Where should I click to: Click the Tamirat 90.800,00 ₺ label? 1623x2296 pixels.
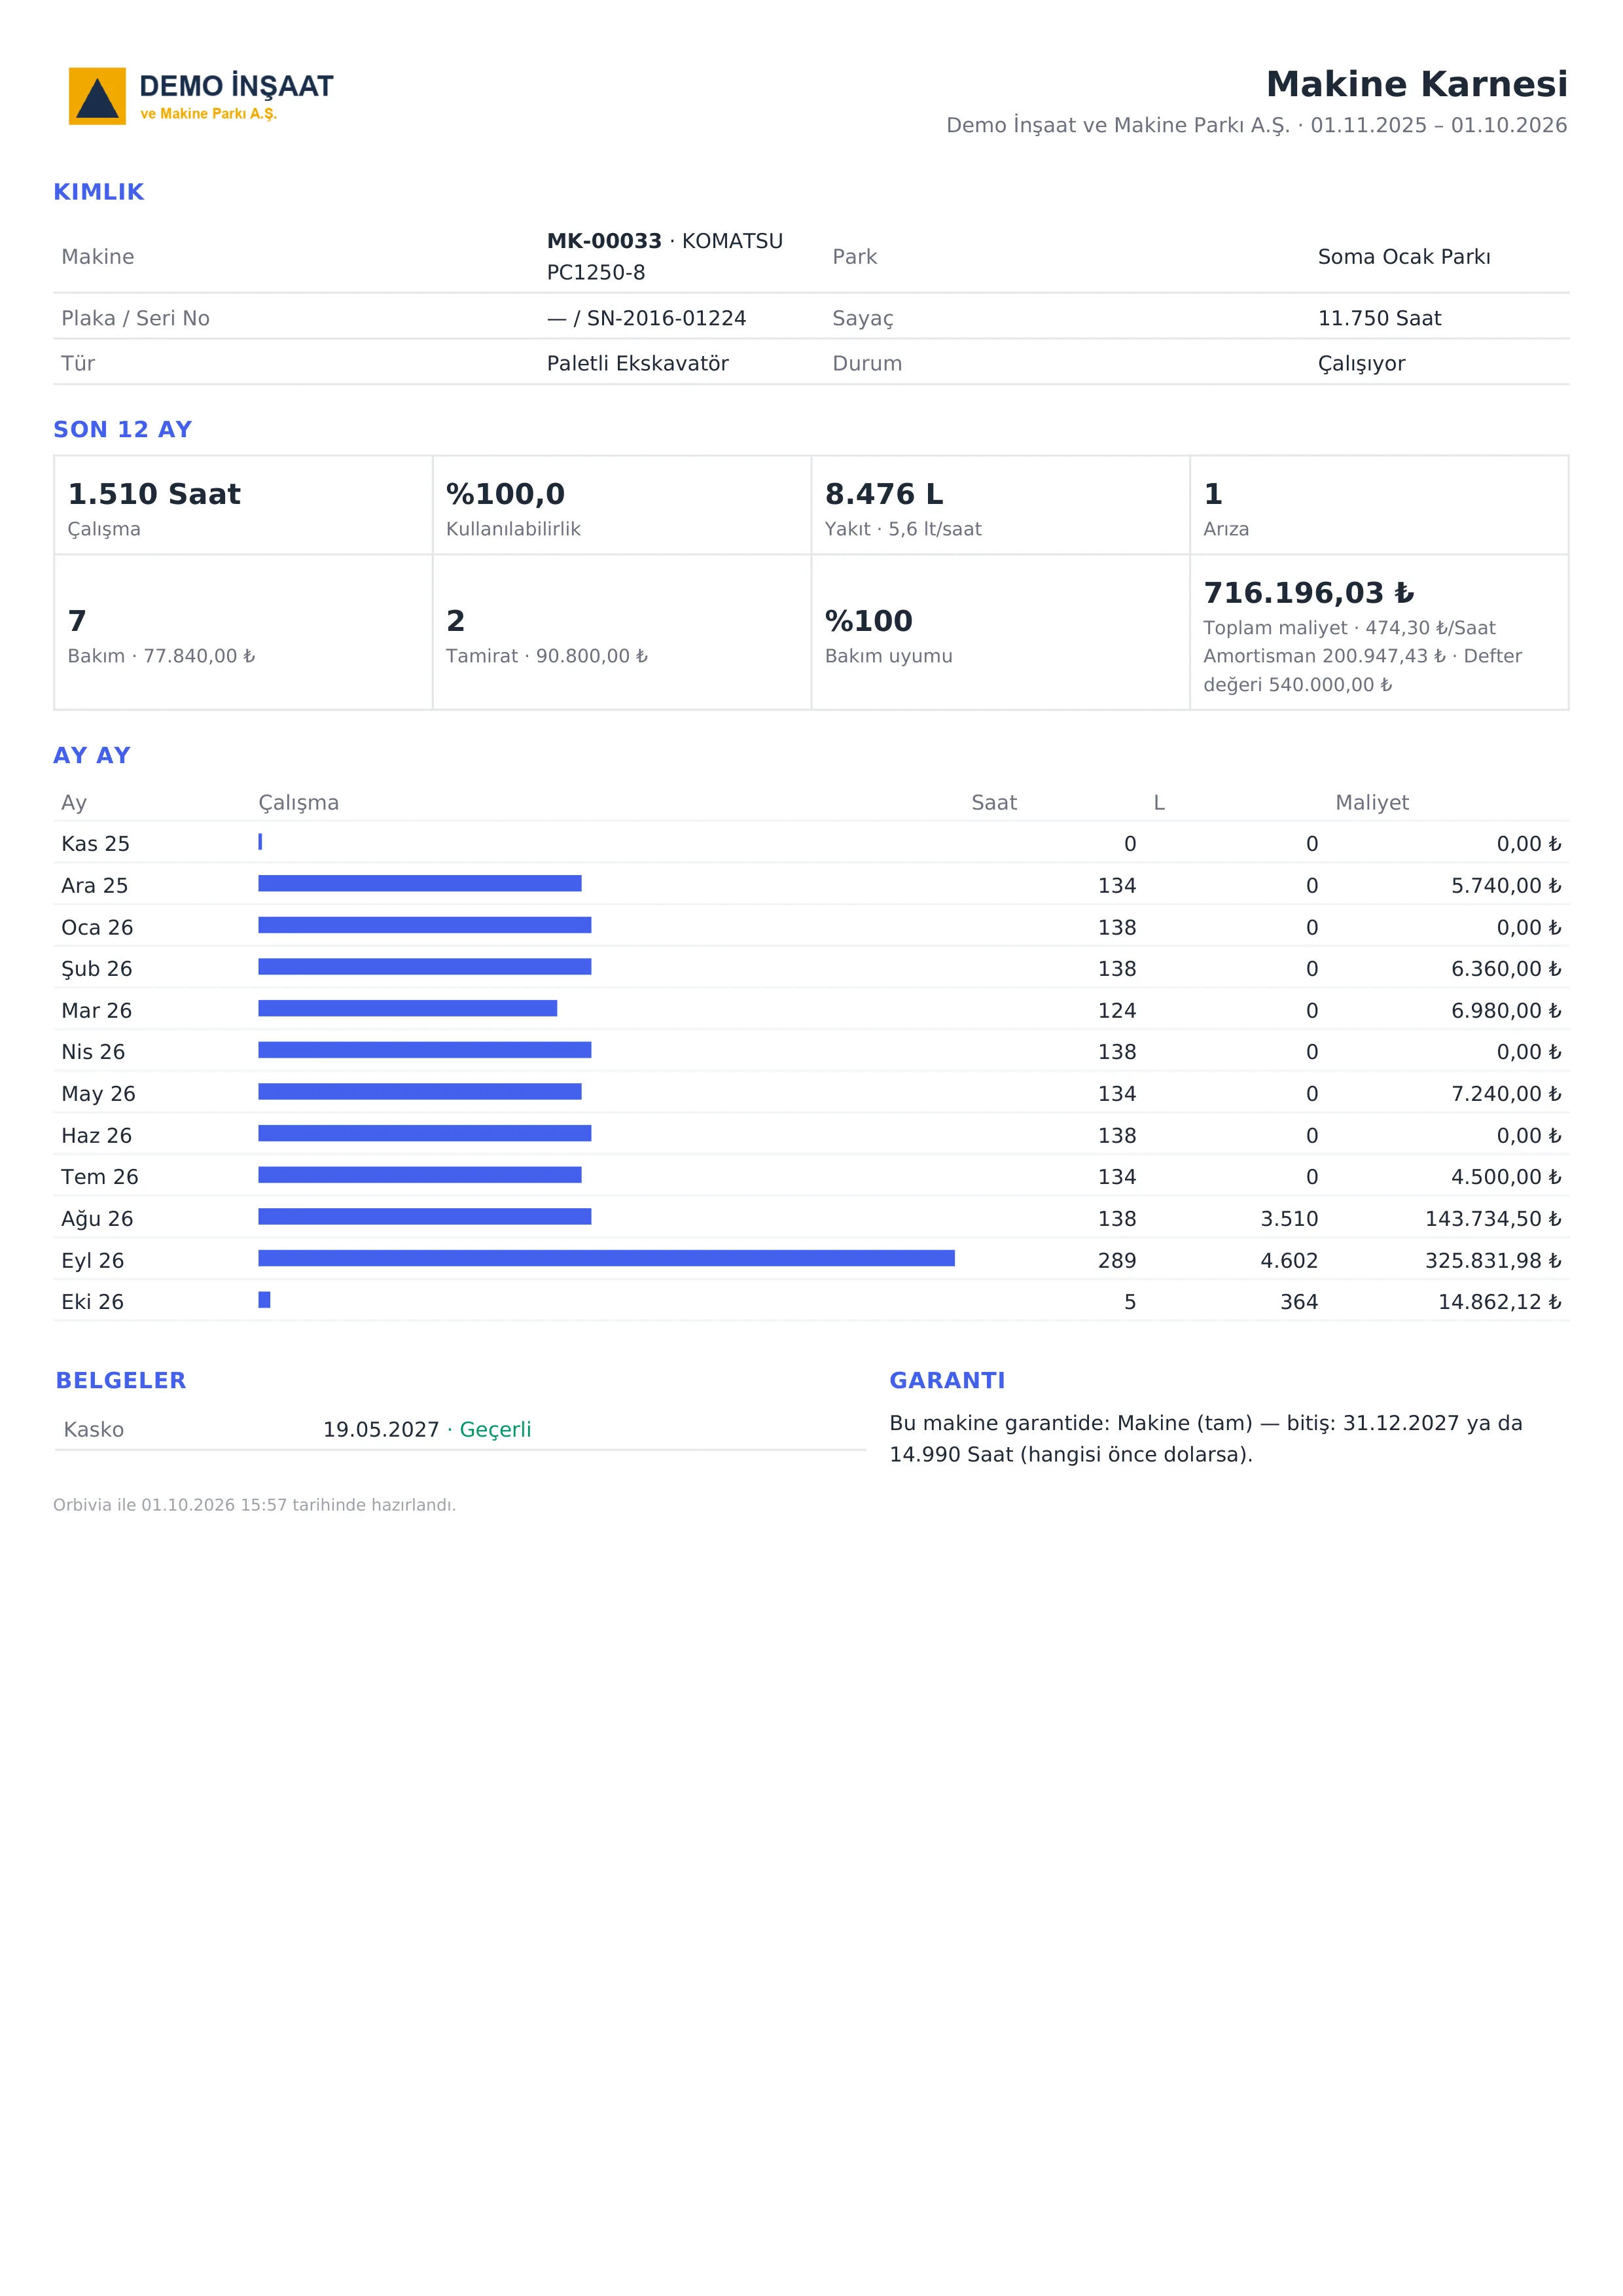click(x=547, y=656)
